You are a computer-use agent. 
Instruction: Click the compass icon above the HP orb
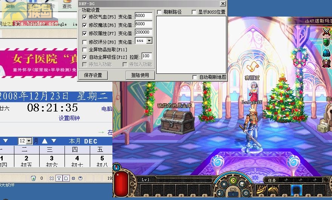click(117, 167)
